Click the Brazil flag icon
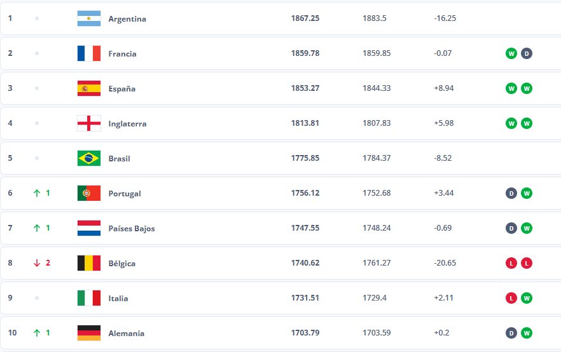 point(89,158)
